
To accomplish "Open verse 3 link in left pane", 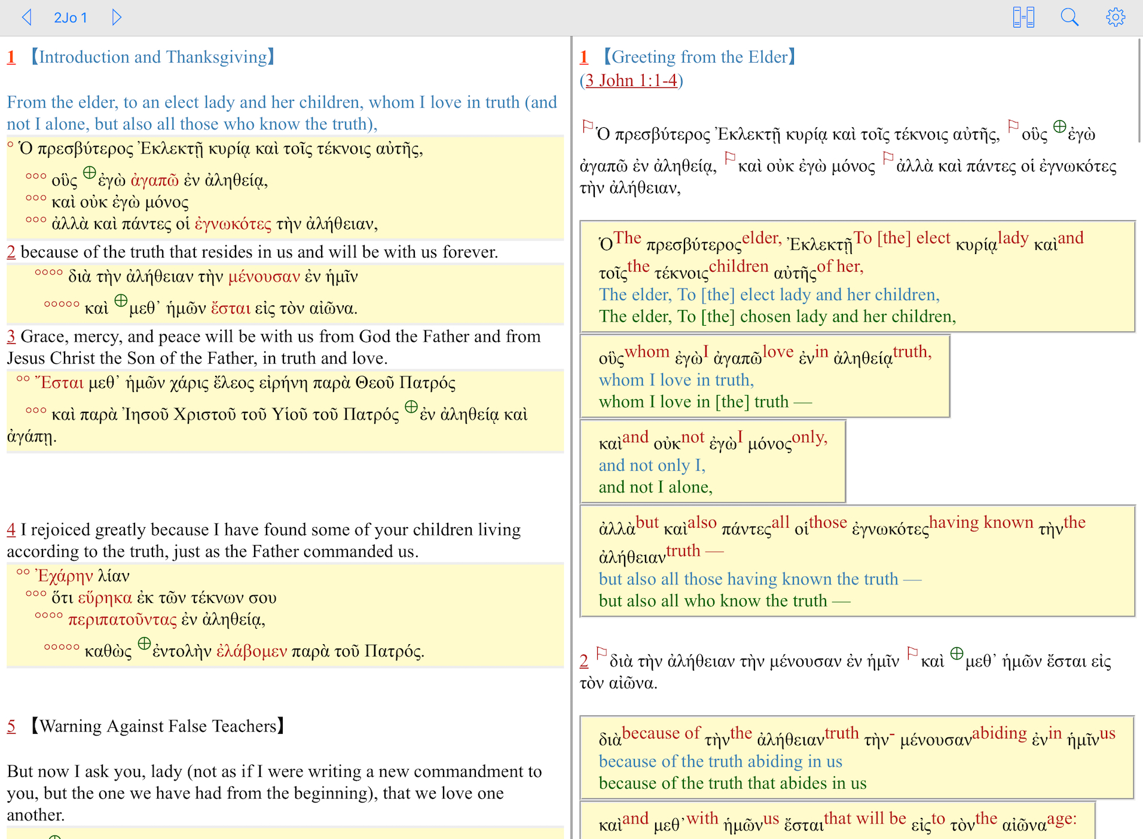I will click(11, 336).
